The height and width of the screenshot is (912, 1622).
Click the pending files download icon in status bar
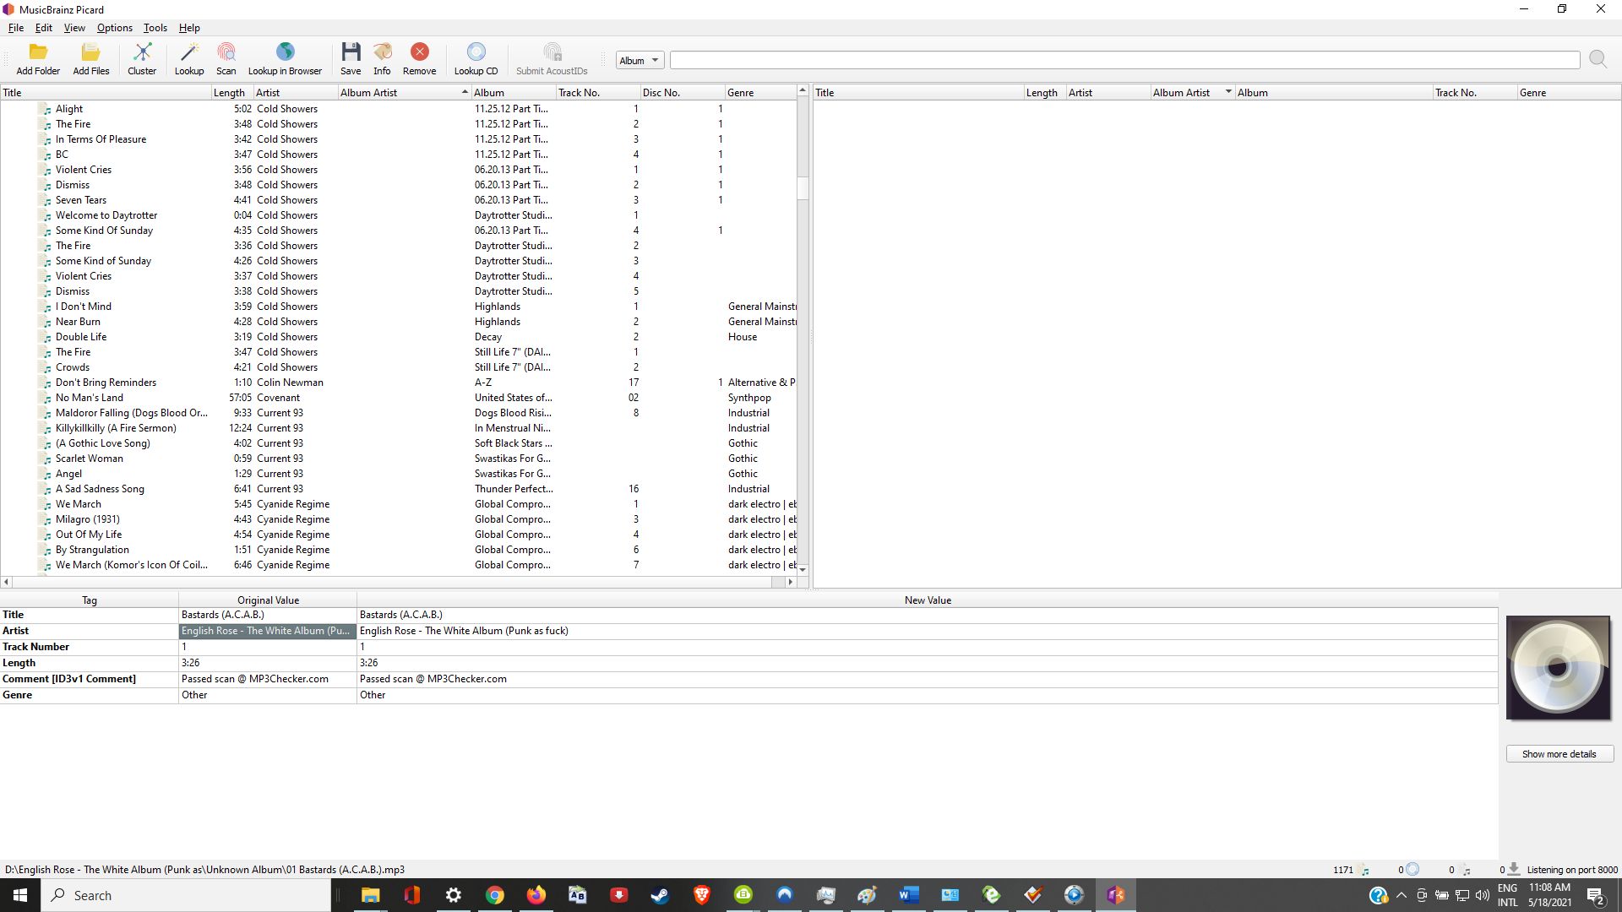click(1514, 869)
